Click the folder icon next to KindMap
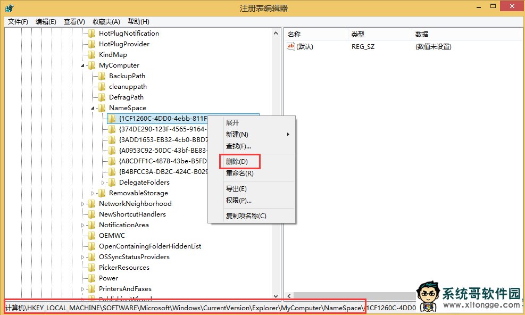525x315 pixels. 91,54
